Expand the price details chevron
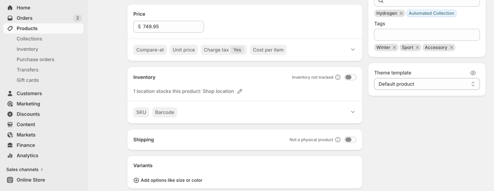494x191 pixels. tap(353, 50)
